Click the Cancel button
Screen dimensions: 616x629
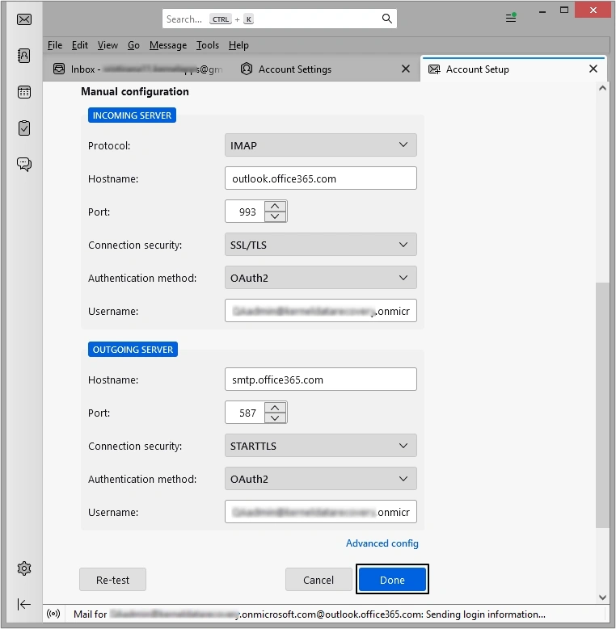click(319, 580)
